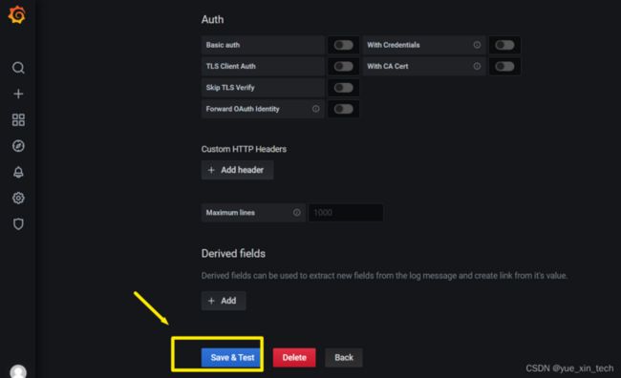Show info icon for Maximum lines
621x378 pixels.
(x=296, y=213)
